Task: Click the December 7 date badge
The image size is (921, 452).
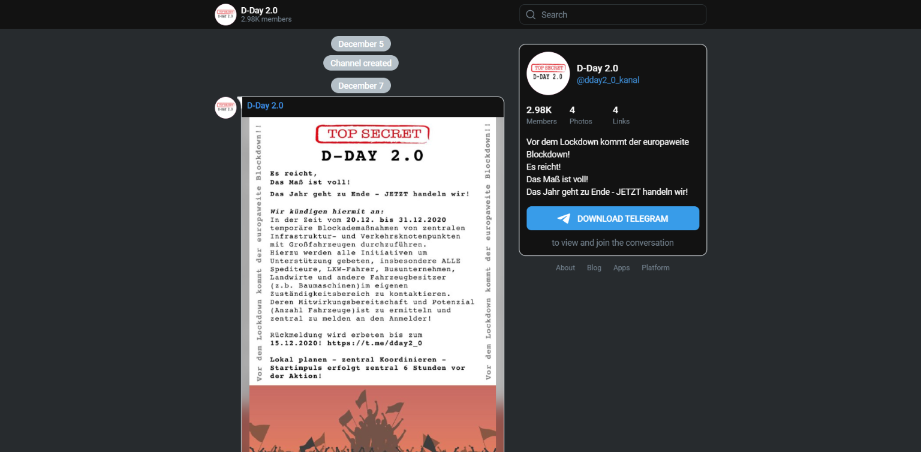Action: 361,86
